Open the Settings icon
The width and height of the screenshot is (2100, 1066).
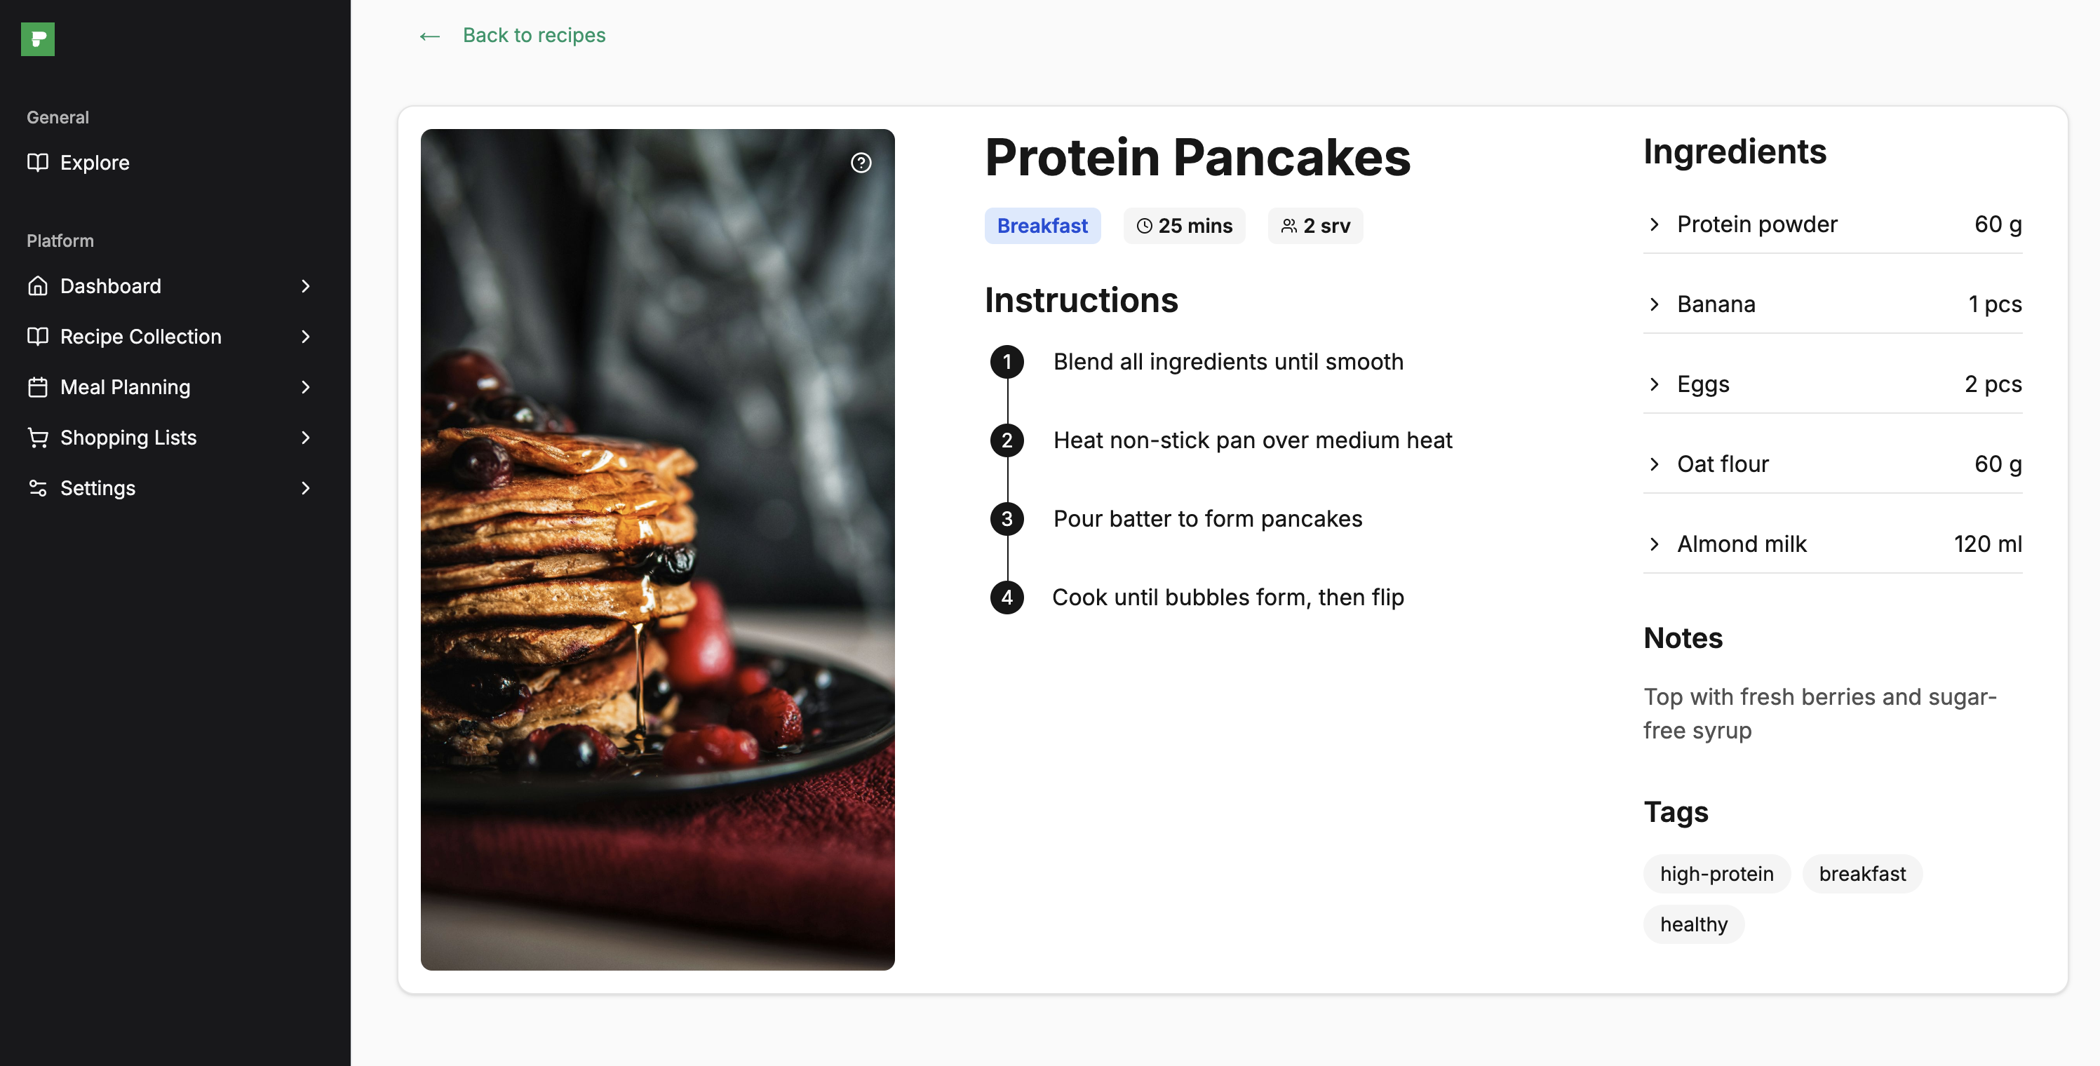[36, 487]
